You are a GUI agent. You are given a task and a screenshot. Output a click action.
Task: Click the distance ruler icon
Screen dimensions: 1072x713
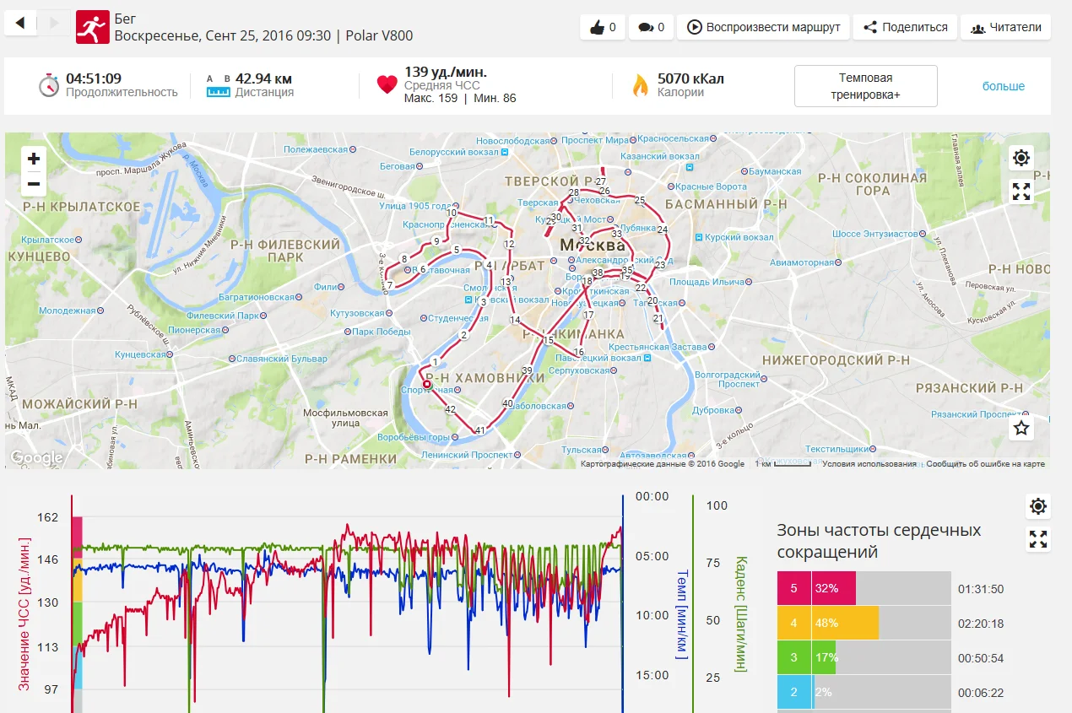pyautogui.click(x=219, y=86)
